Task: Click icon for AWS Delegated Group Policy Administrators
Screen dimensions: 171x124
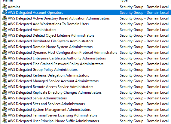Action: 5,69
